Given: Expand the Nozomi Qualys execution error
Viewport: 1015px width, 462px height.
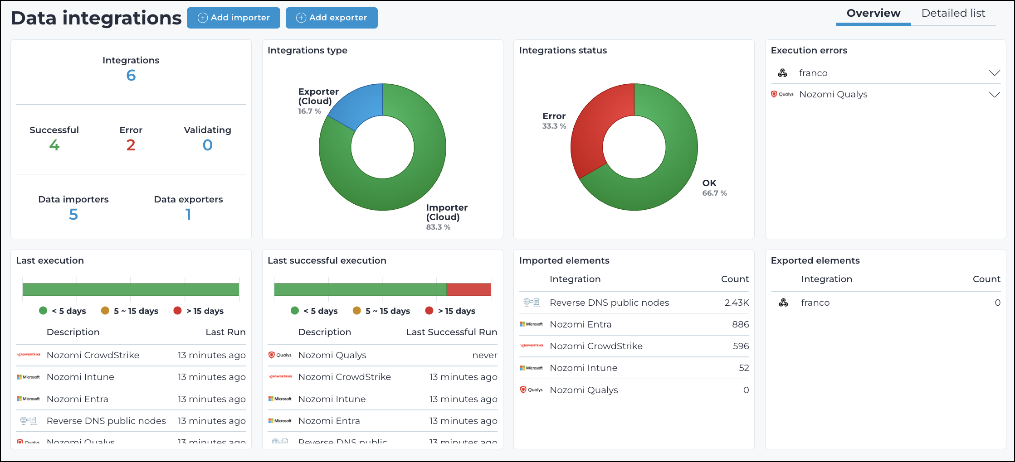Looking at the screenshot, I should [x=995, y=95].
